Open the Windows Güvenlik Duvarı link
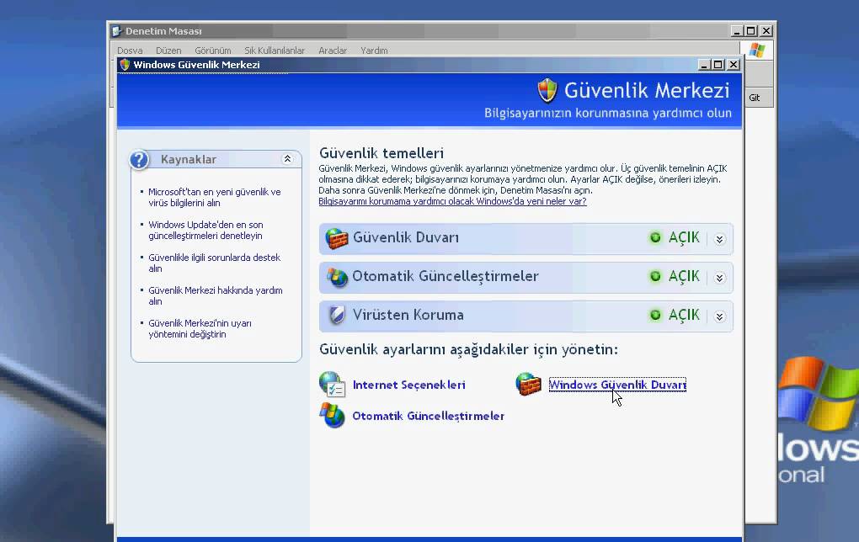This screenshot has width=859, height=542. click(617, 385)
